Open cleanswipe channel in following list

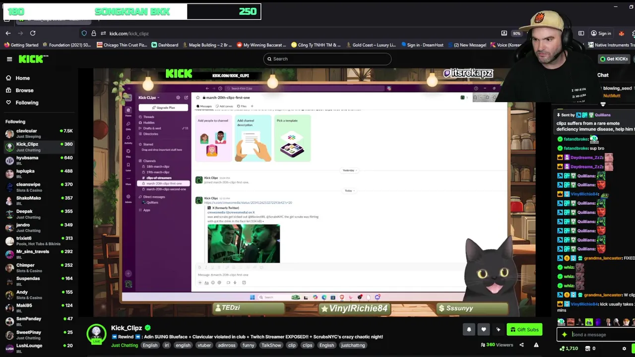39,187
